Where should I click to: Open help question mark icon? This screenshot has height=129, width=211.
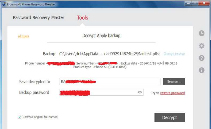click(x=202, y=58)
